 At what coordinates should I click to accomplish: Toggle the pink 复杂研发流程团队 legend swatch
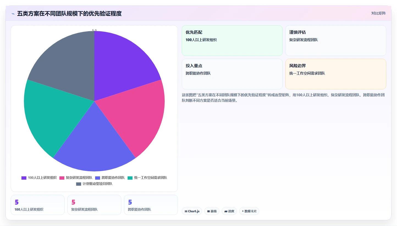(62, 178)
